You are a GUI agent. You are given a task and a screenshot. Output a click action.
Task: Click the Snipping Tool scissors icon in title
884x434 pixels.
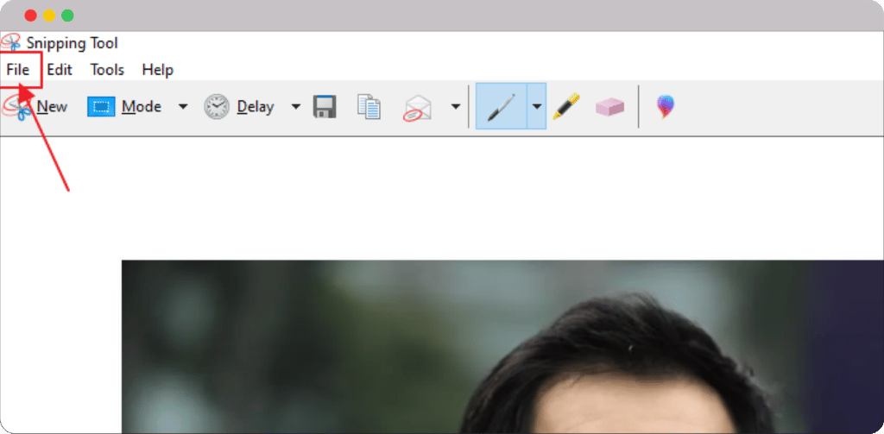coord(11,43)
